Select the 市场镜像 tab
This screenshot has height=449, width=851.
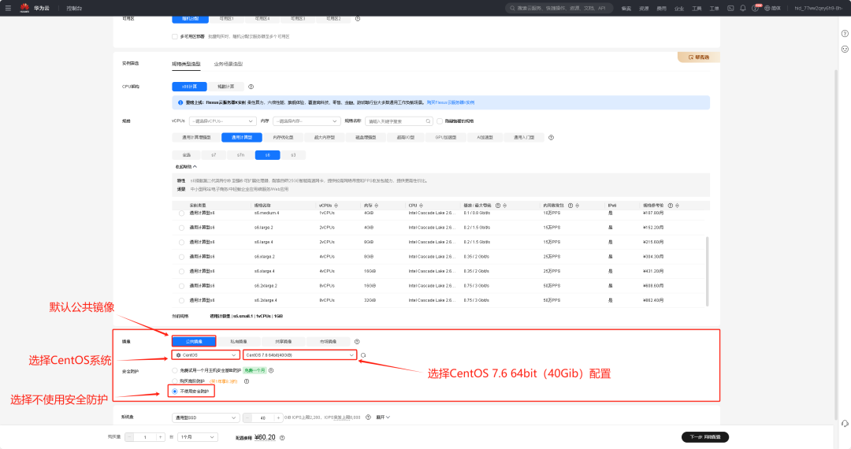click(x=328, y=342)
